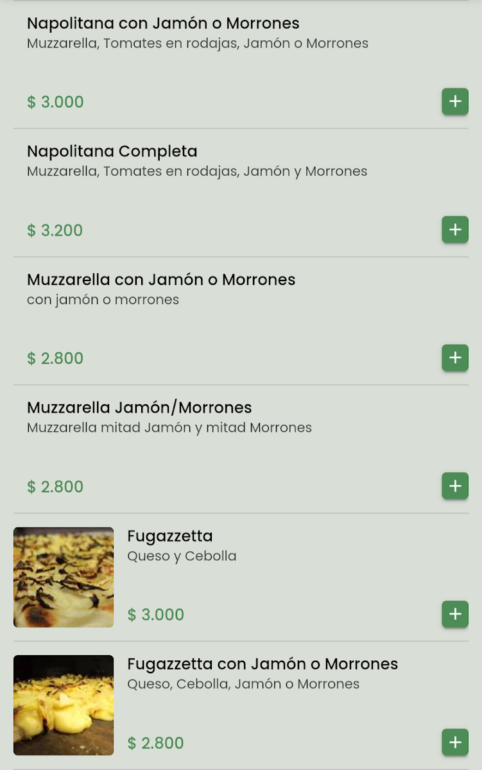View Fugazzetta con Jamón o Morrones photo
Screen dimensions: 482x770
[64, 705]
